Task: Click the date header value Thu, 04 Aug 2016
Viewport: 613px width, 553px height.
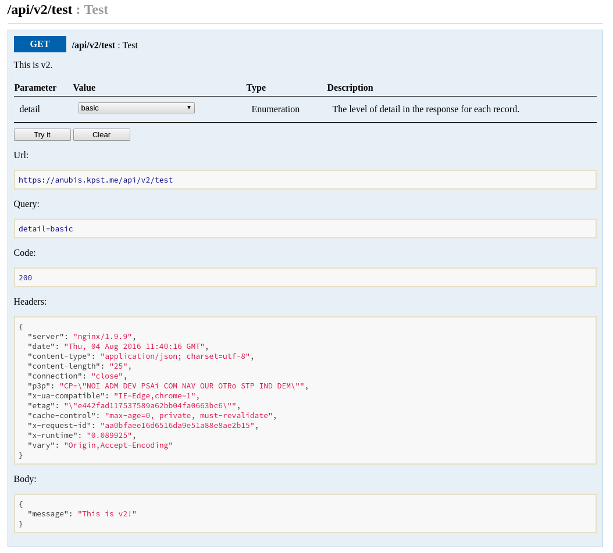Action: point(134,346)
